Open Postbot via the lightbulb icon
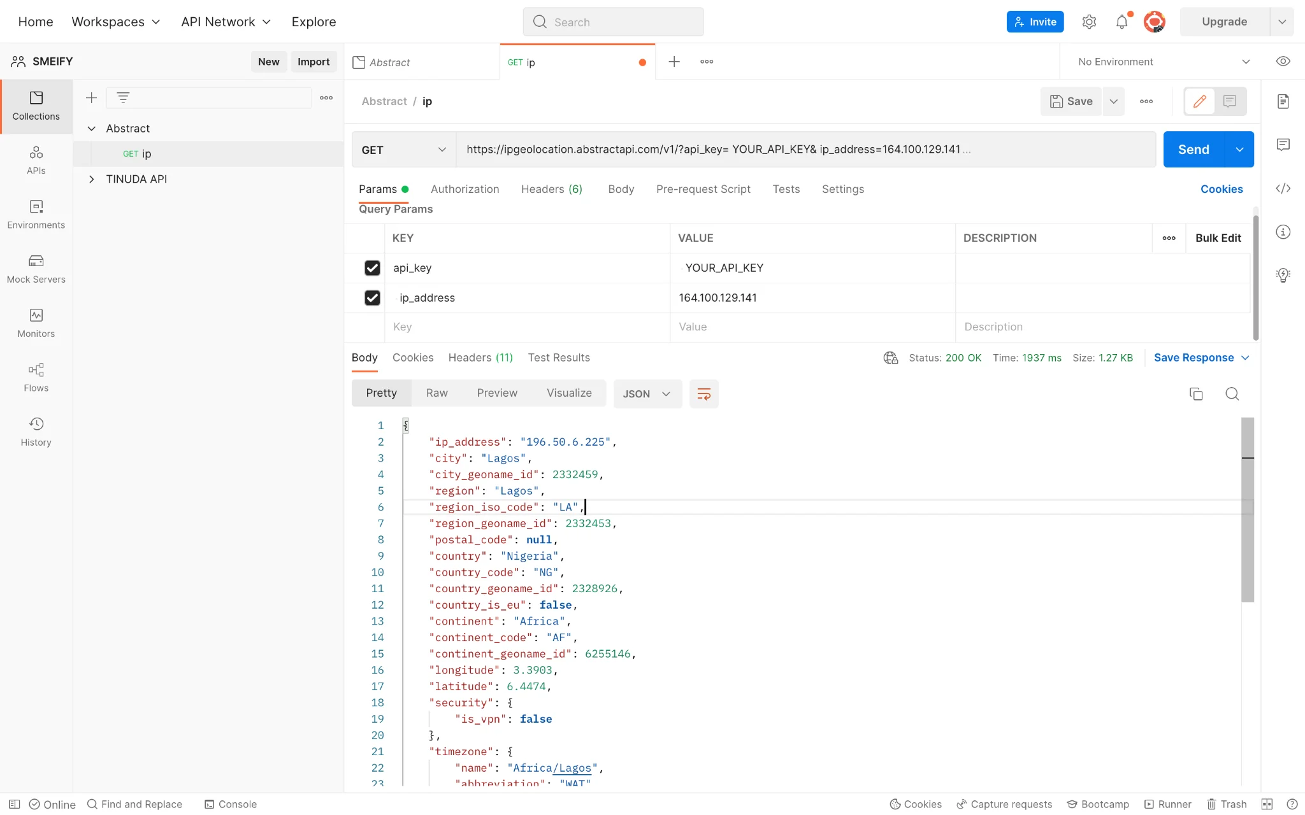Viewport: 1305px width, 815px height. click(1283, 275)
